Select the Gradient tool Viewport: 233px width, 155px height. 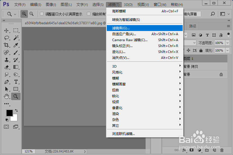(16, 67)
